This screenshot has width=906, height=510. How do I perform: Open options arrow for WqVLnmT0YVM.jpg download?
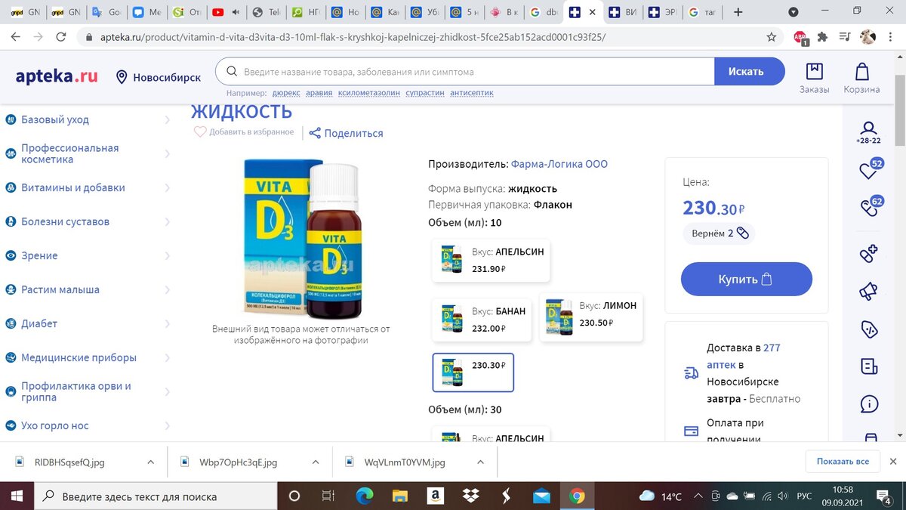[480, 462]
